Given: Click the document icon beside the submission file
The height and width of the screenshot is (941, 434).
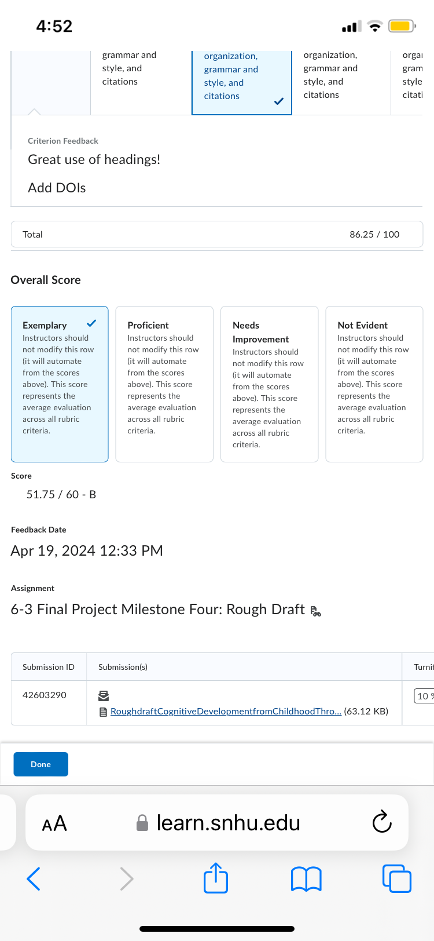Looking at the screenshot, I should coord(103,712).
